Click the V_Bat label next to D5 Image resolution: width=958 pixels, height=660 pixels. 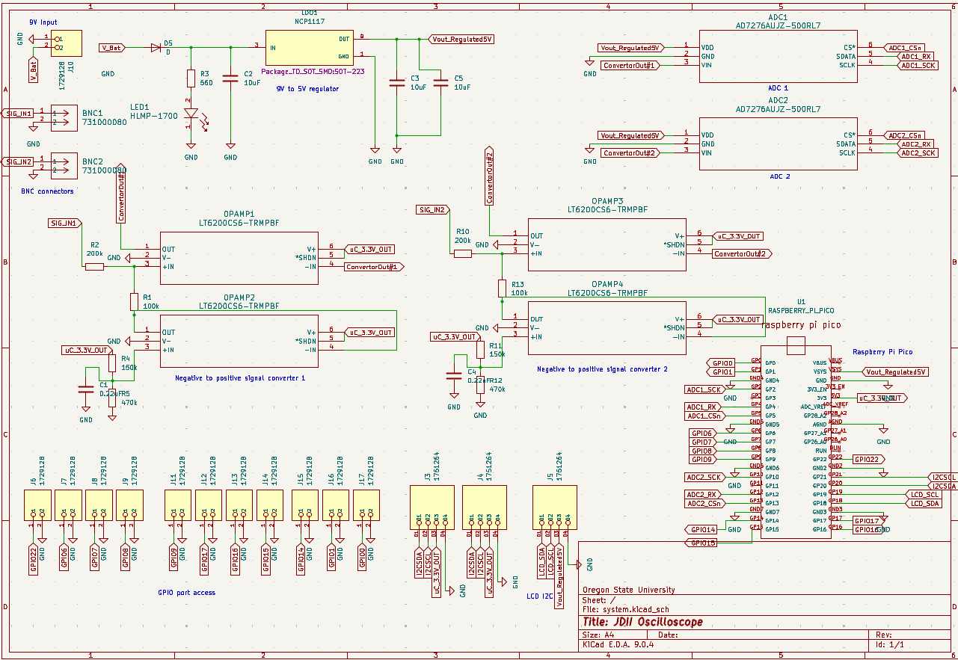[x=113, y=47]
